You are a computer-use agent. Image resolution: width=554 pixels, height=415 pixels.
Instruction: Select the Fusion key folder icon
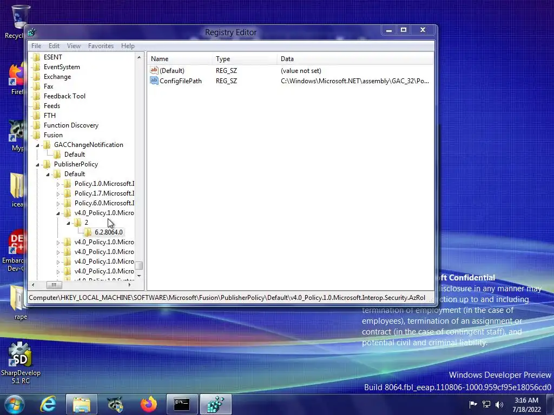click(x=36, y=135)
